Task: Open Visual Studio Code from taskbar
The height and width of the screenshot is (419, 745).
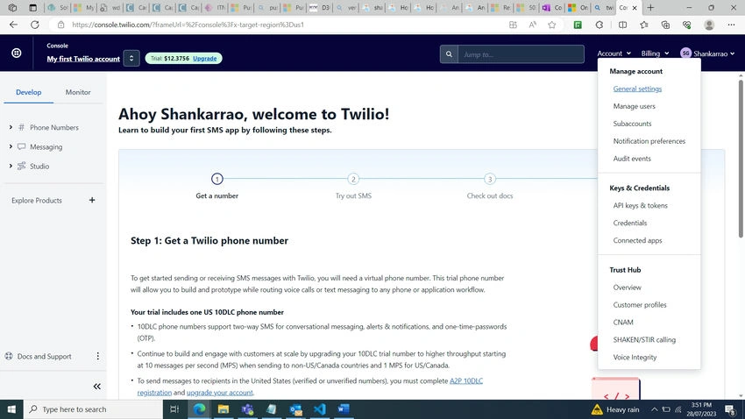Action: tap(320, 409)
